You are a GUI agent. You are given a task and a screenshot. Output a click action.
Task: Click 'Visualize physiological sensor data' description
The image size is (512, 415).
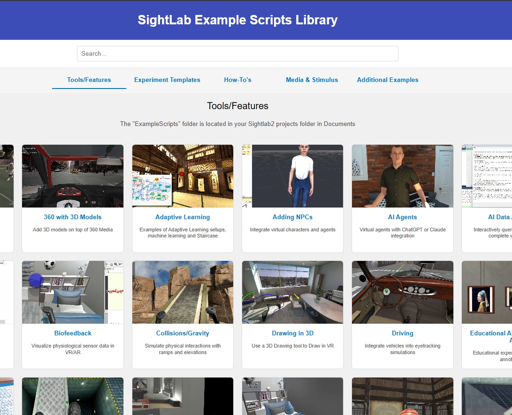click(x=72, y=349)
